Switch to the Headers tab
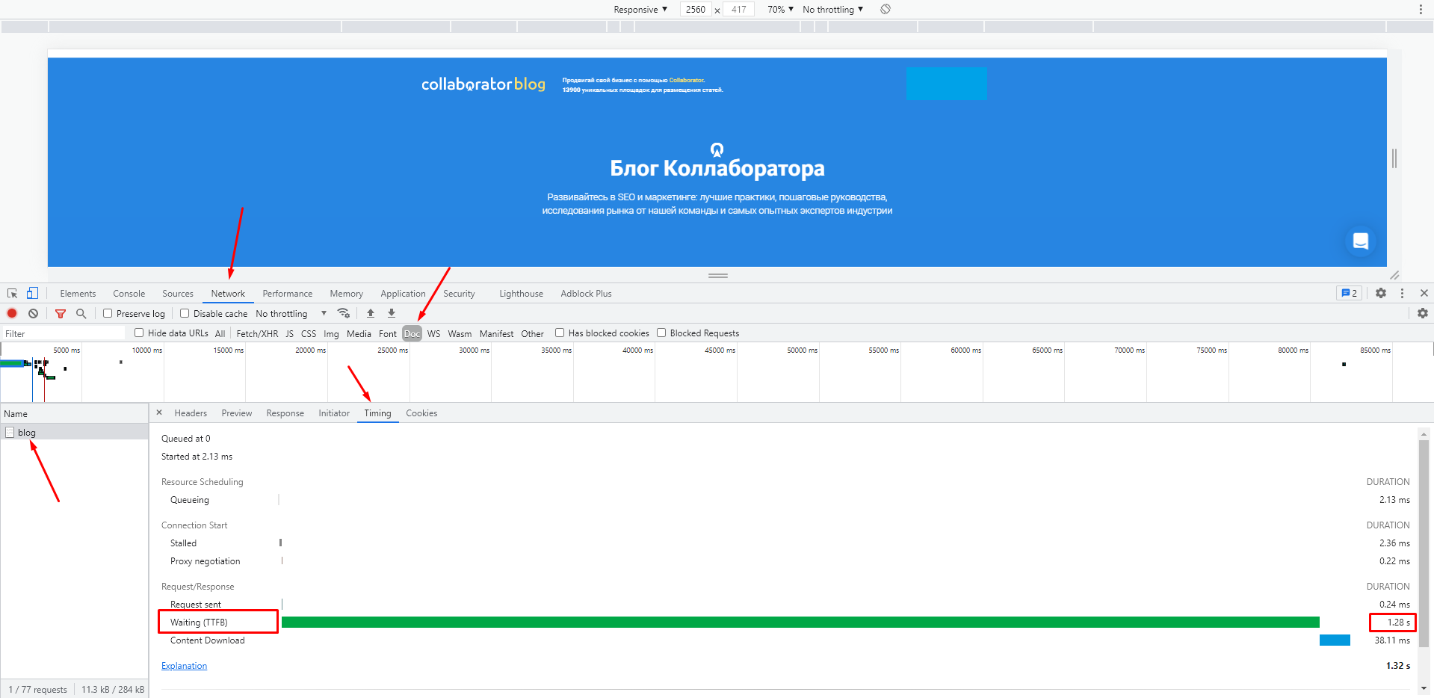1434x698 pixels. point(191,413)
